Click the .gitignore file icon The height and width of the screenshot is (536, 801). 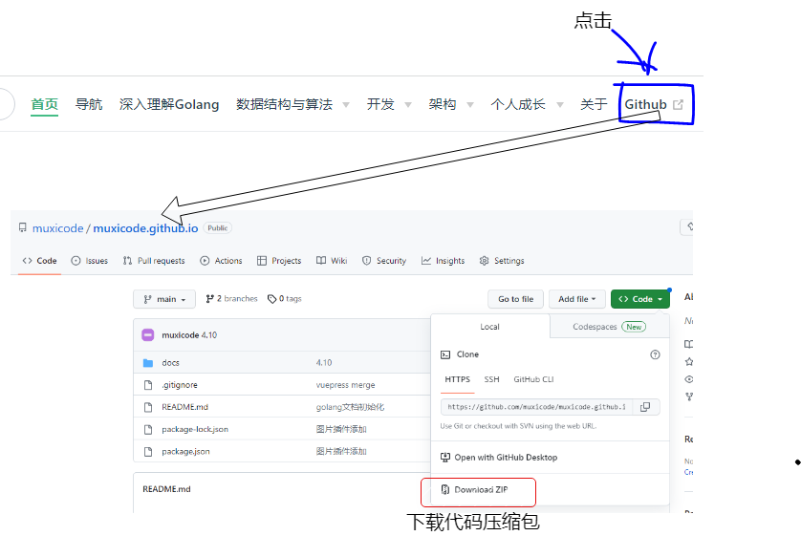[x=148, y=385]
